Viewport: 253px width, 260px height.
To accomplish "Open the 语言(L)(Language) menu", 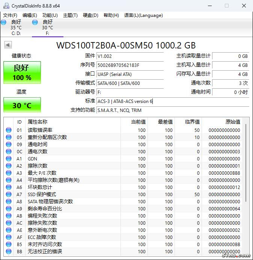I will [x=143, y=15].
